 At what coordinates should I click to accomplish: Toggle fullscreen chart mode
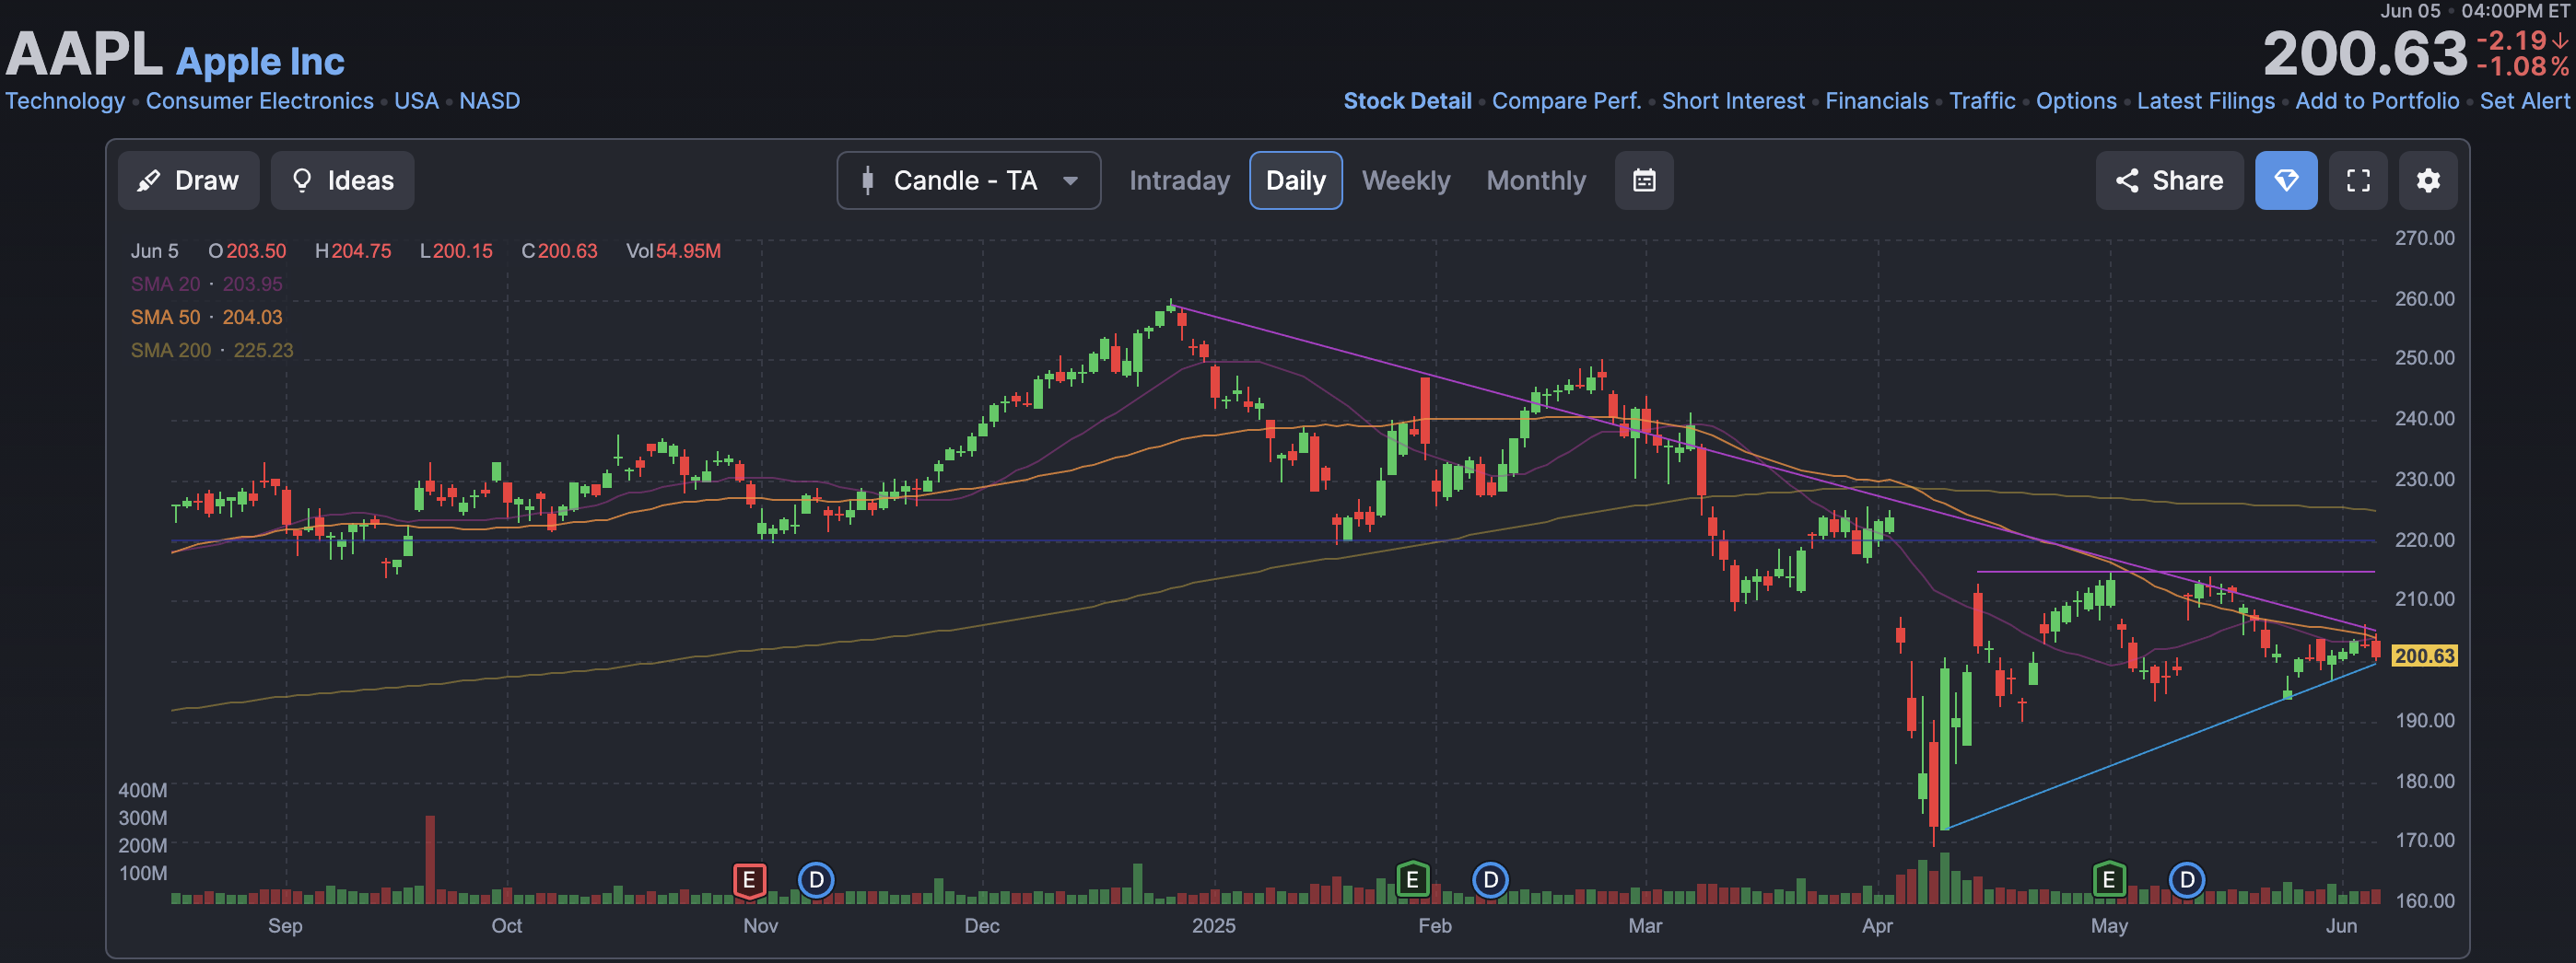point(2358,180)
